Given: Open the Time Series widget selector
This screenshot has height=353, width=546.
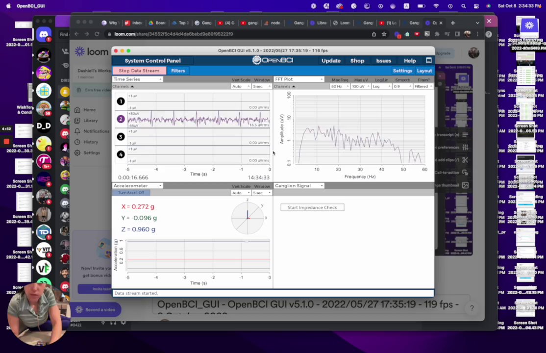Looking at the screenshot, I should tap(137, 79).
